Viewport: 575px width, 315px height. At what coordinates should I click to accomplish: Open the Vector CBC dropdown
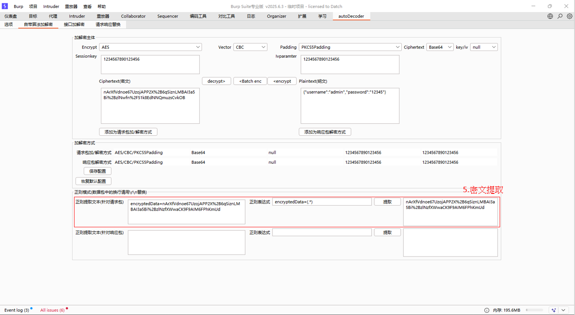[x=250, y=47]
